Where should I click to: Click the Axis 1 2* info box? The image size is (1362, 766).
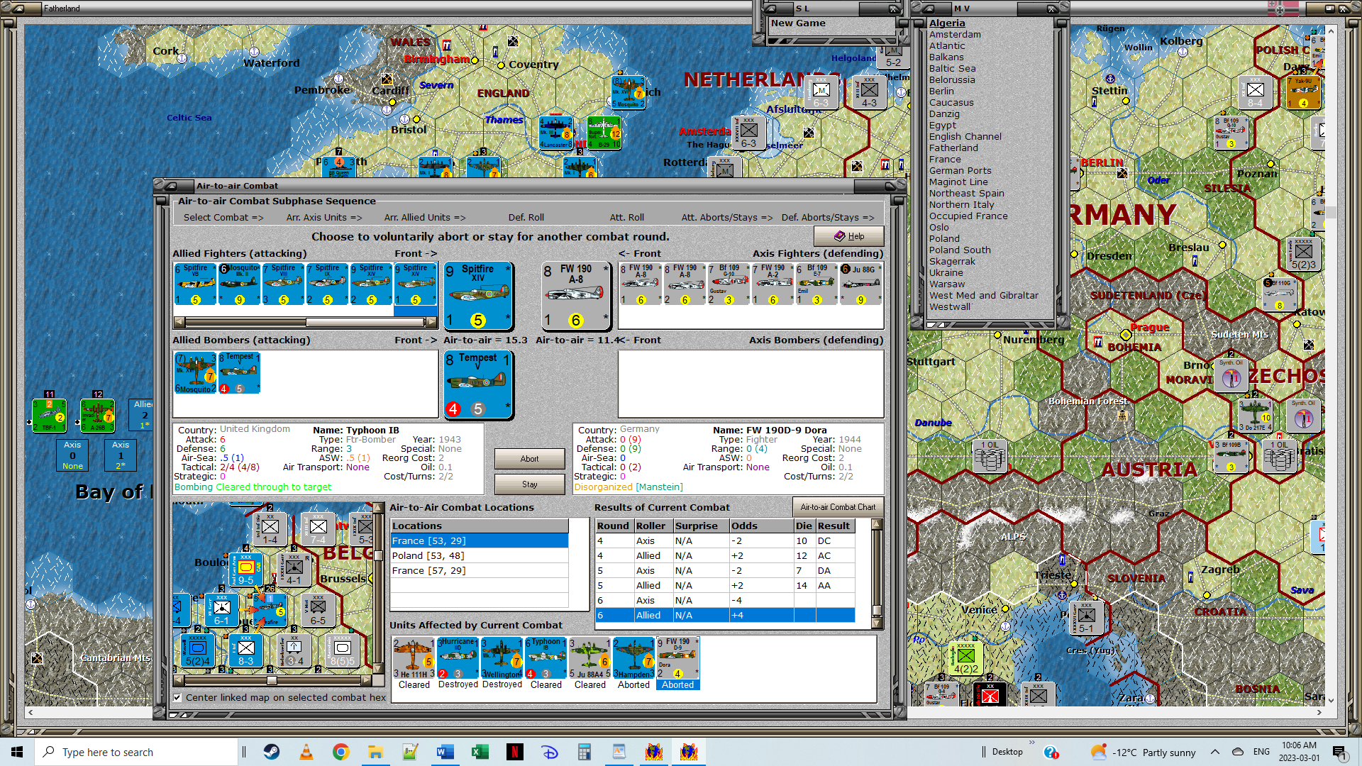(121, 455)
